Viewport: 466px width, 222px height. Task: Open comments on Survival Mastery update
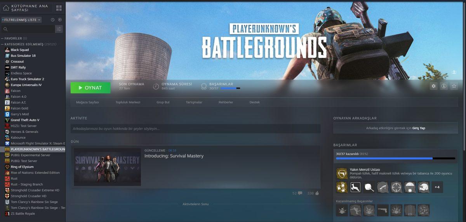click(300, 193)
